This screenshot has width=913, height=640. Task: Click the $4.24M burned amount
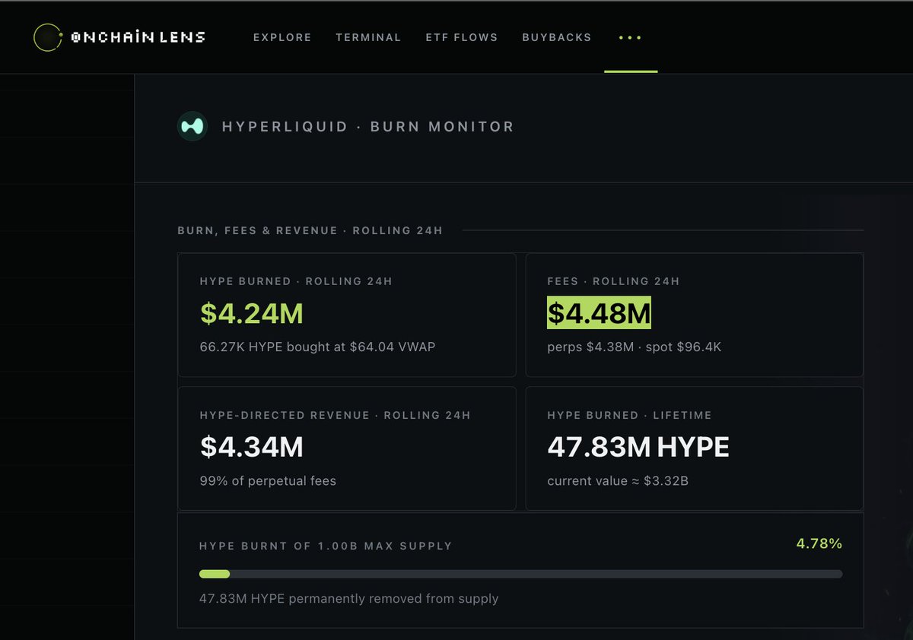click(252, 313)
